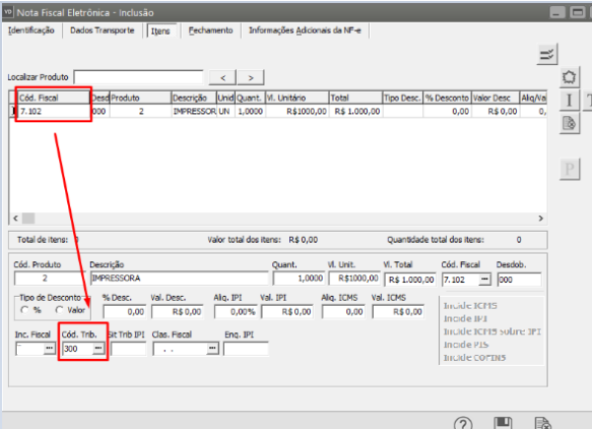Click the document icon in the right sidebar
Screen dimensions: 592x429
(x=568, y=123)
